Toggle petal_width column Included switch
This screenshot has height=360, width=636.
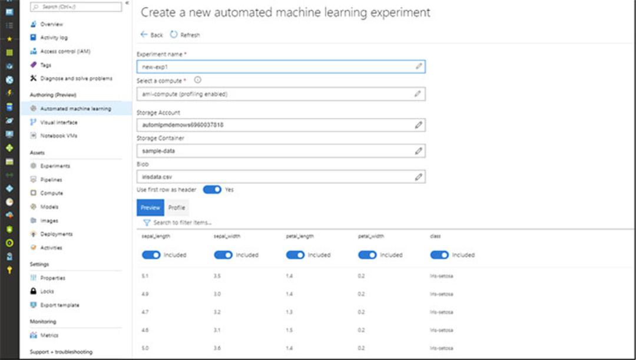coord(367,255)
